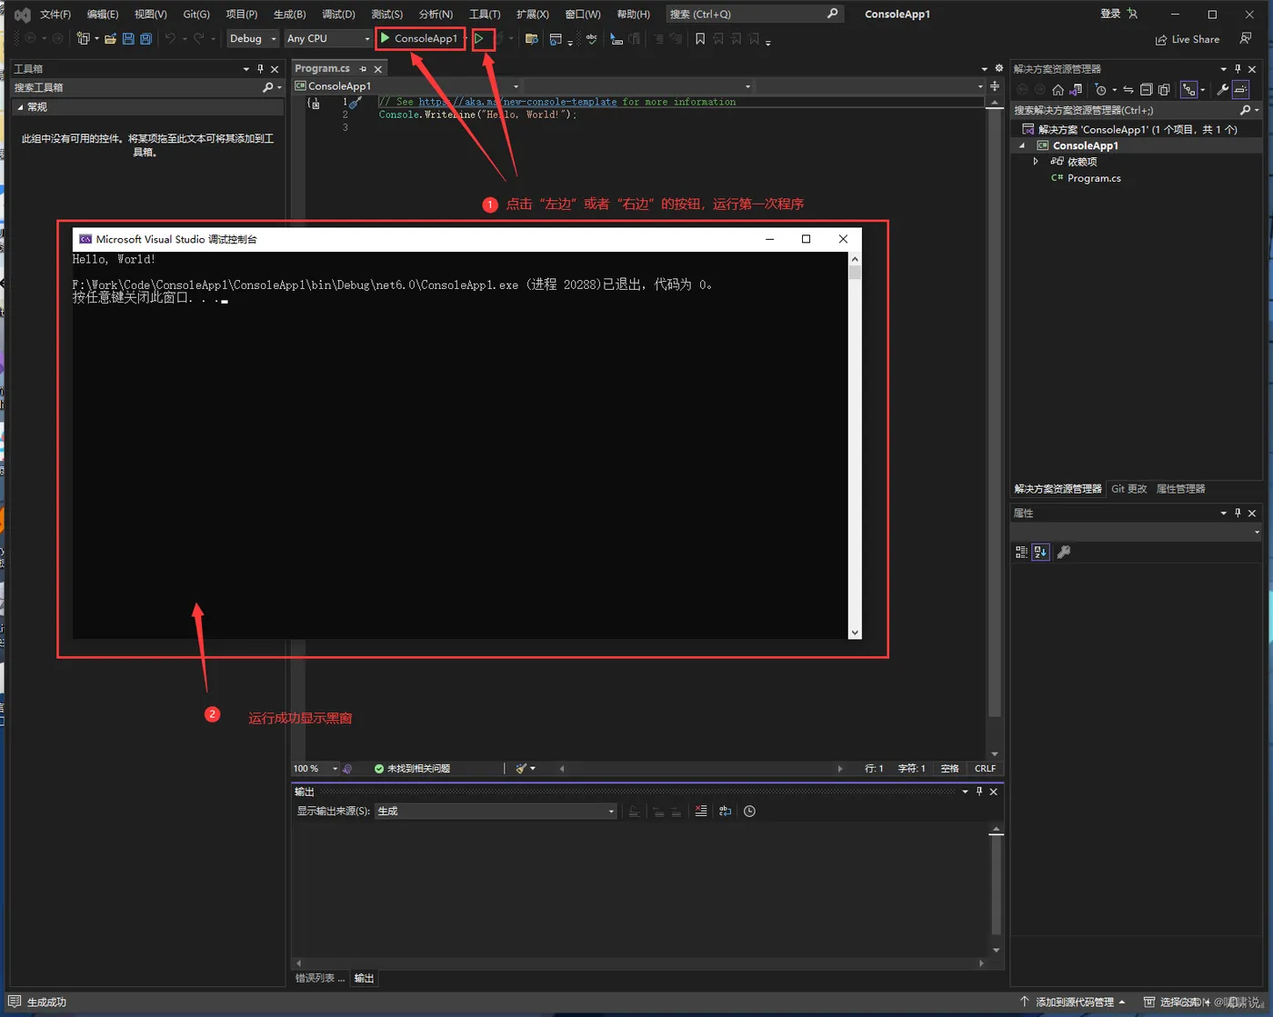Open the Debug configuration dropdown
1273x1017 pixels.
coord(253,38)
